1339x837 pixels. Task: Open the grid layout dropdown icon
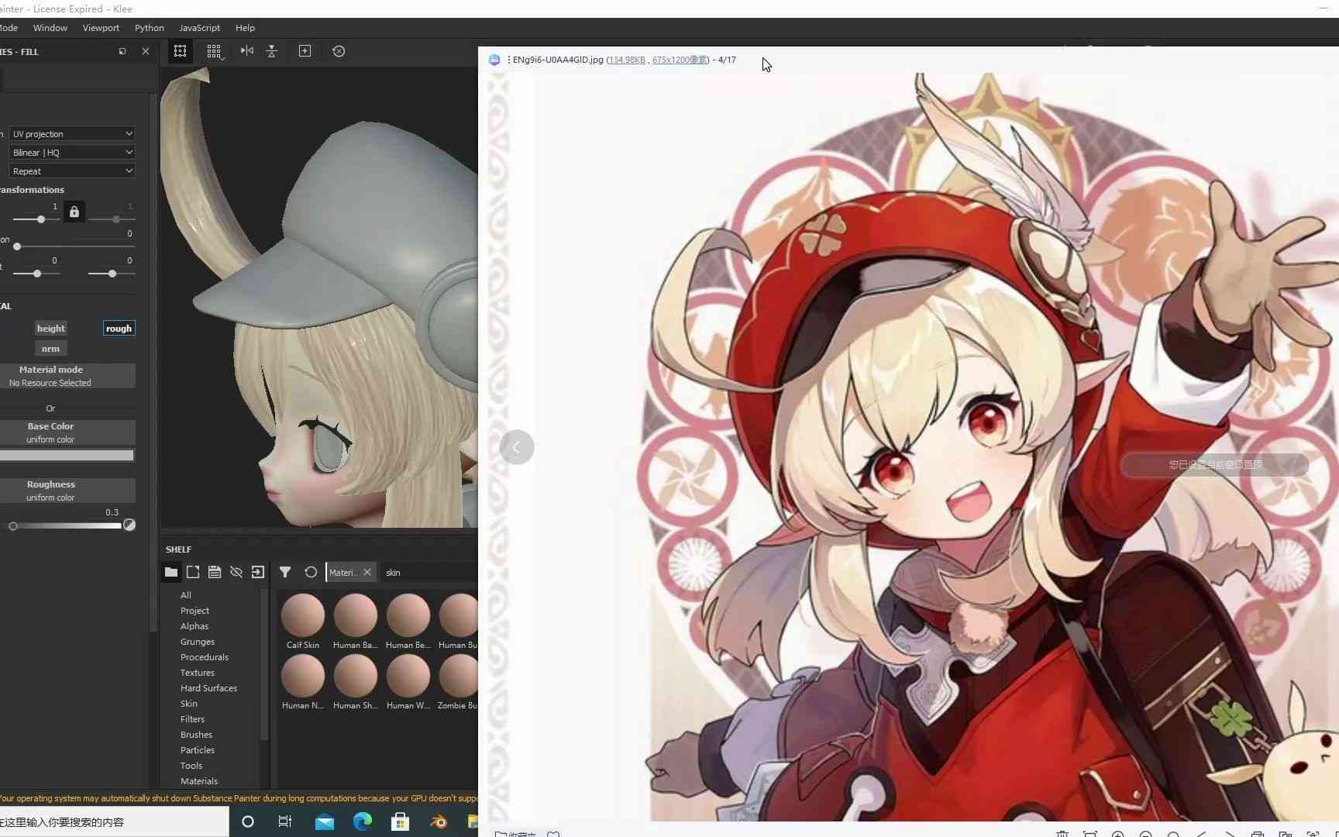click(214, 51)
